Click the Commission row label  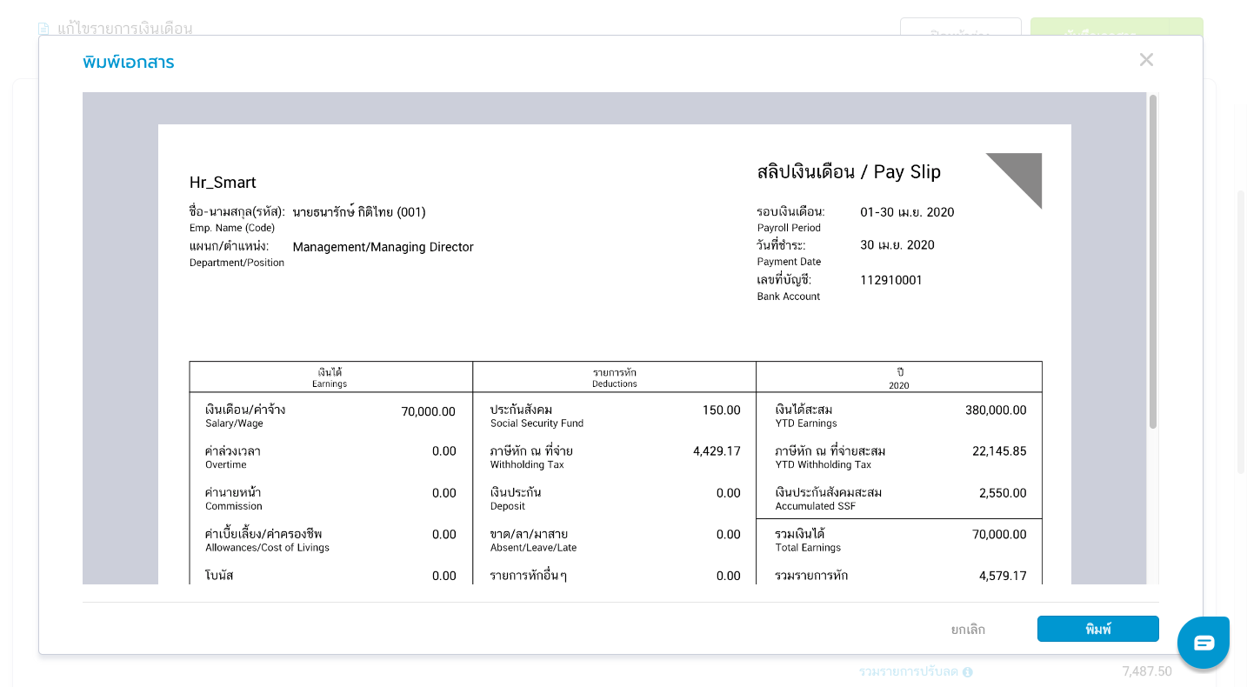click(x=233, y=499)
